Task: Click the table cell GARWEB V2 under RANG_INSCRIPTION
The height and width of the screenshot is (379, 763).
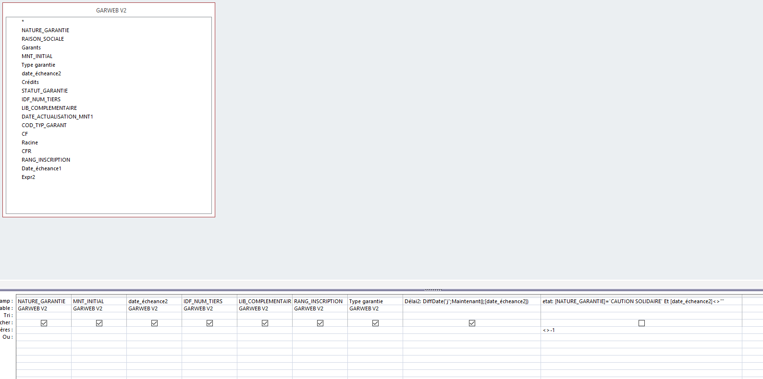Action: 320,308
